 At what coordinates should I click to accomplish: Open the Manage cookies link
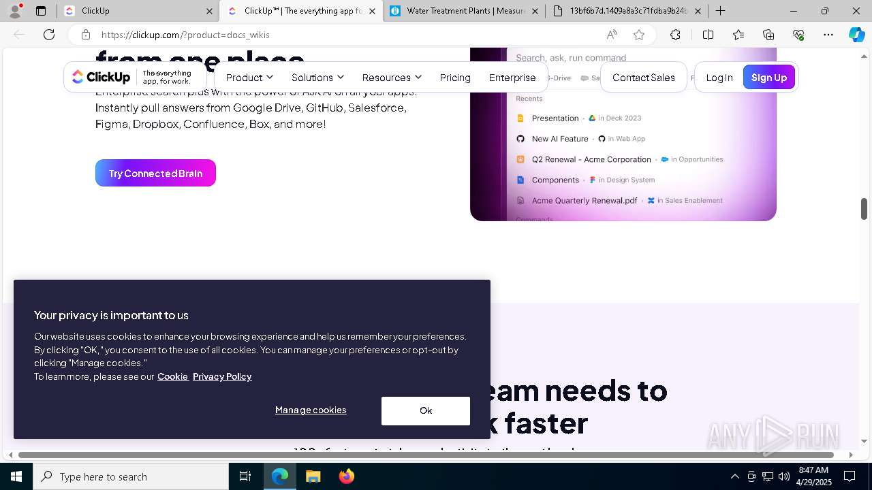click(x=311, y=410)
